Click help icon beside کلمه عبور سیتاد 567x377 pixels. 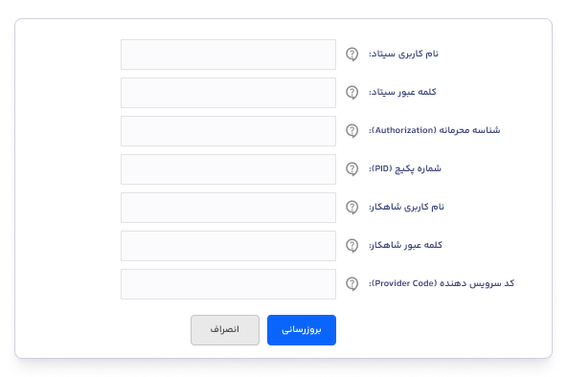(352, 93)
